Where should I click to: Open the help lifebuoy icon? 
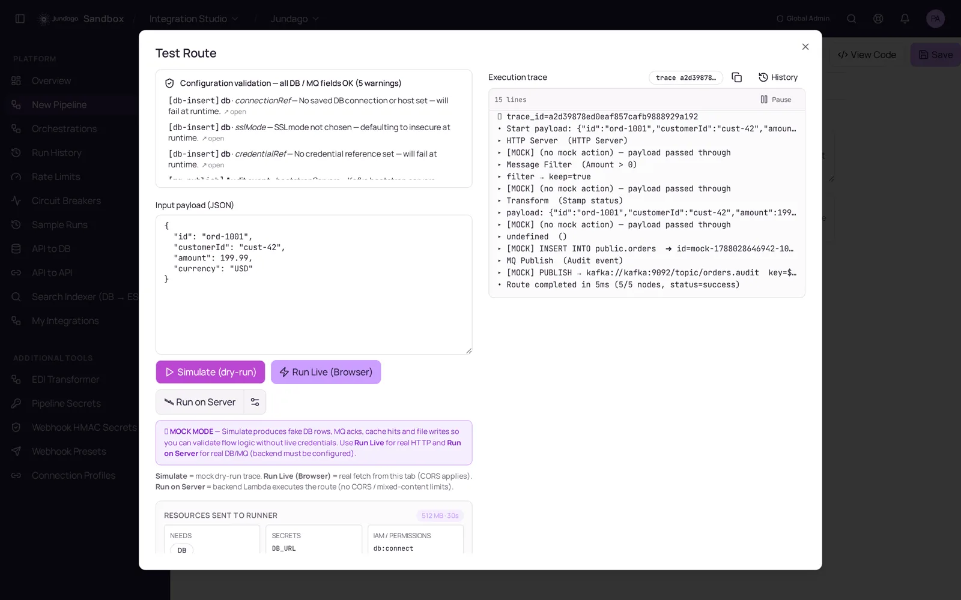click(x=878, y=19)
